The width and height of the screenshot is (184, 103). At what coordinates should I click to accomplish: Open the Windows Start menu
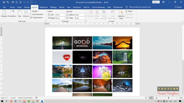(2, 101)
